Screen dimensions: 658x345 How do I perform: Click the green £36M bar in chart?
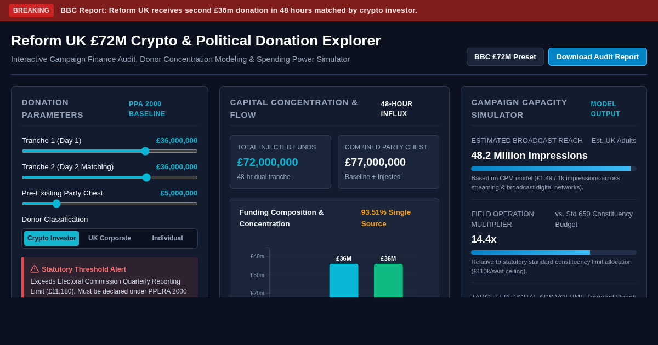[x=388, y=280]
